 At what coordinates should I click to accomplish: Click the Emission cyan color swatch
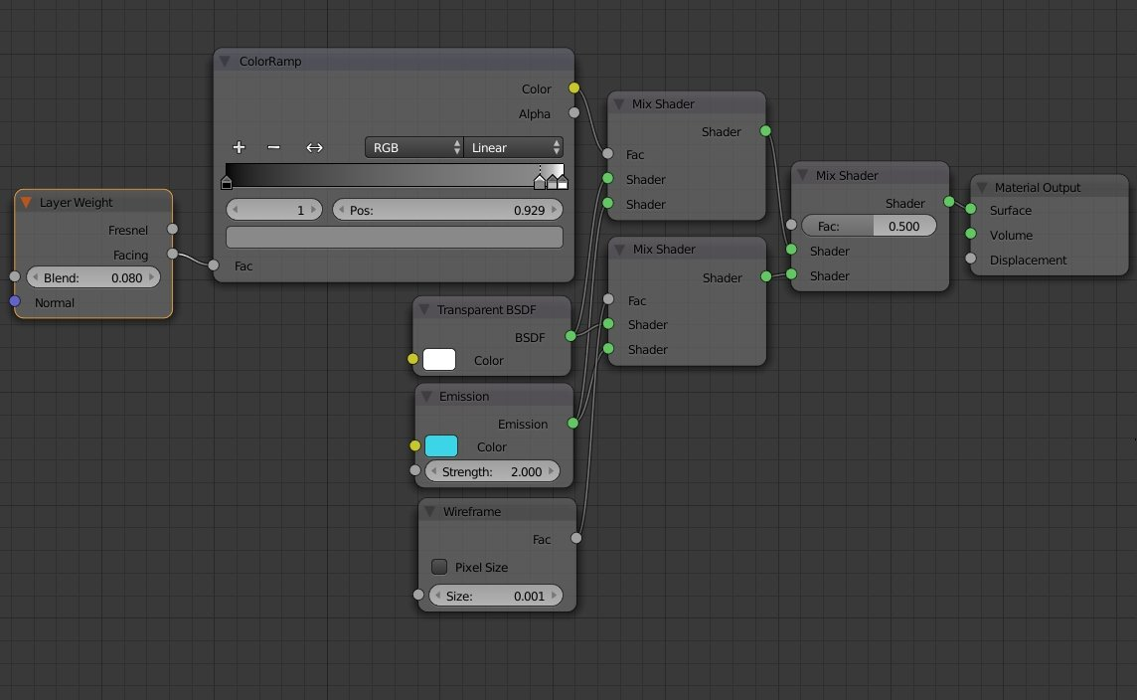click(440, 446)
